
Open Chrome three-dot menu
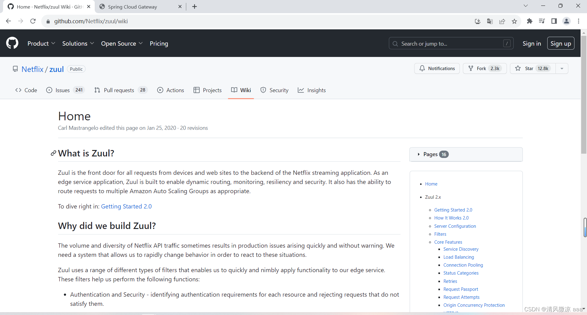pyautogui.click(x=578, y=21)
